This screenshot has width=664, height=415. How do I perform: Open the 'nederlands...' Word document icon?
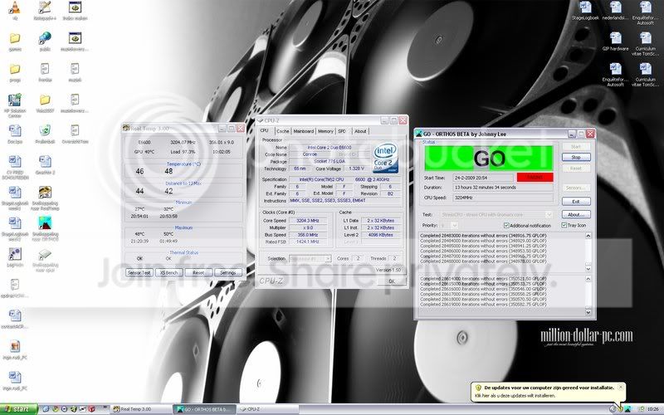click(615, 7)
